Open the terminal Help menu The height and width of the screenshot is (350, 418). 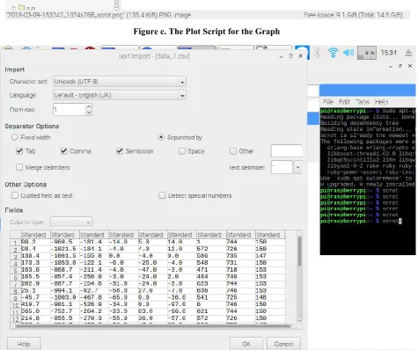(381, 102)
